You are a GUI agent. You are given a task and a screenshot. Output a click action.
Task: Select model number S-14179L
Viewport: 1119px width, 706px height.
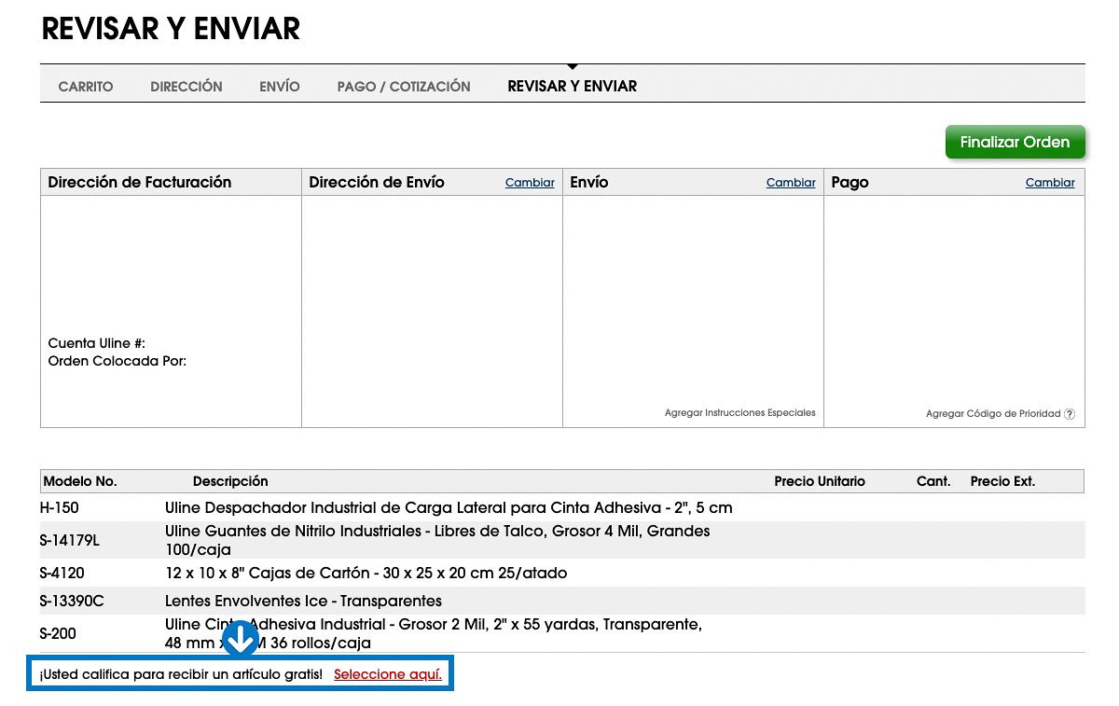[70, 540]
